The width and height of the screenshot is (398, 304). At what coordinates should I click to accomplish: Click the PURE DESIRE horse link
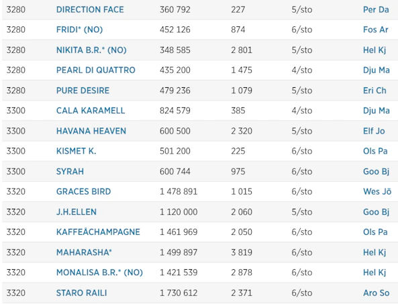(83, 91)
